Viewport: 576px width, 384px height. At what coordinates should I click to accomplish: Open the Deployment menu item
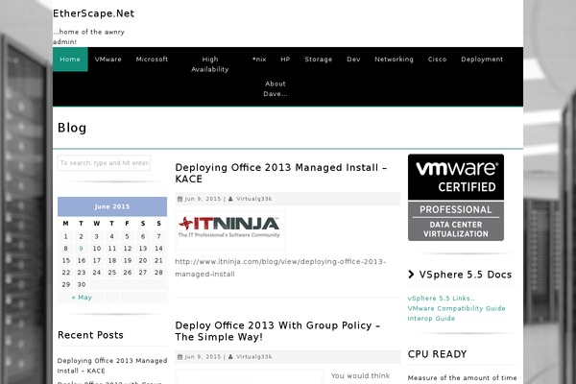click(482, 60)
